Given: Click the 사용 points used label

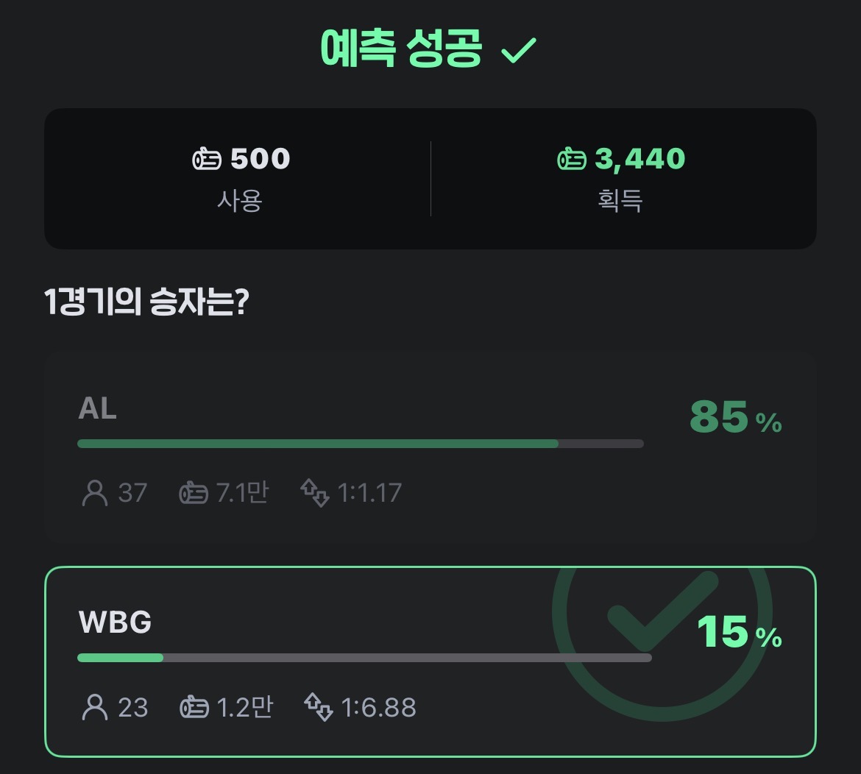Looking at the screenshot, I should [x=240, y=200].
